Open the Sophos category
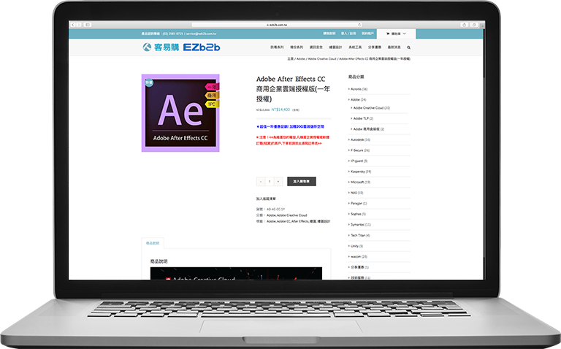The height and width of the screenshot is (349, 561). click(357, 214)
